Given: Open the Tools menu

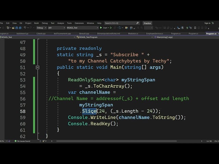Looking at the screenshot, I should (x=69, y=23).
